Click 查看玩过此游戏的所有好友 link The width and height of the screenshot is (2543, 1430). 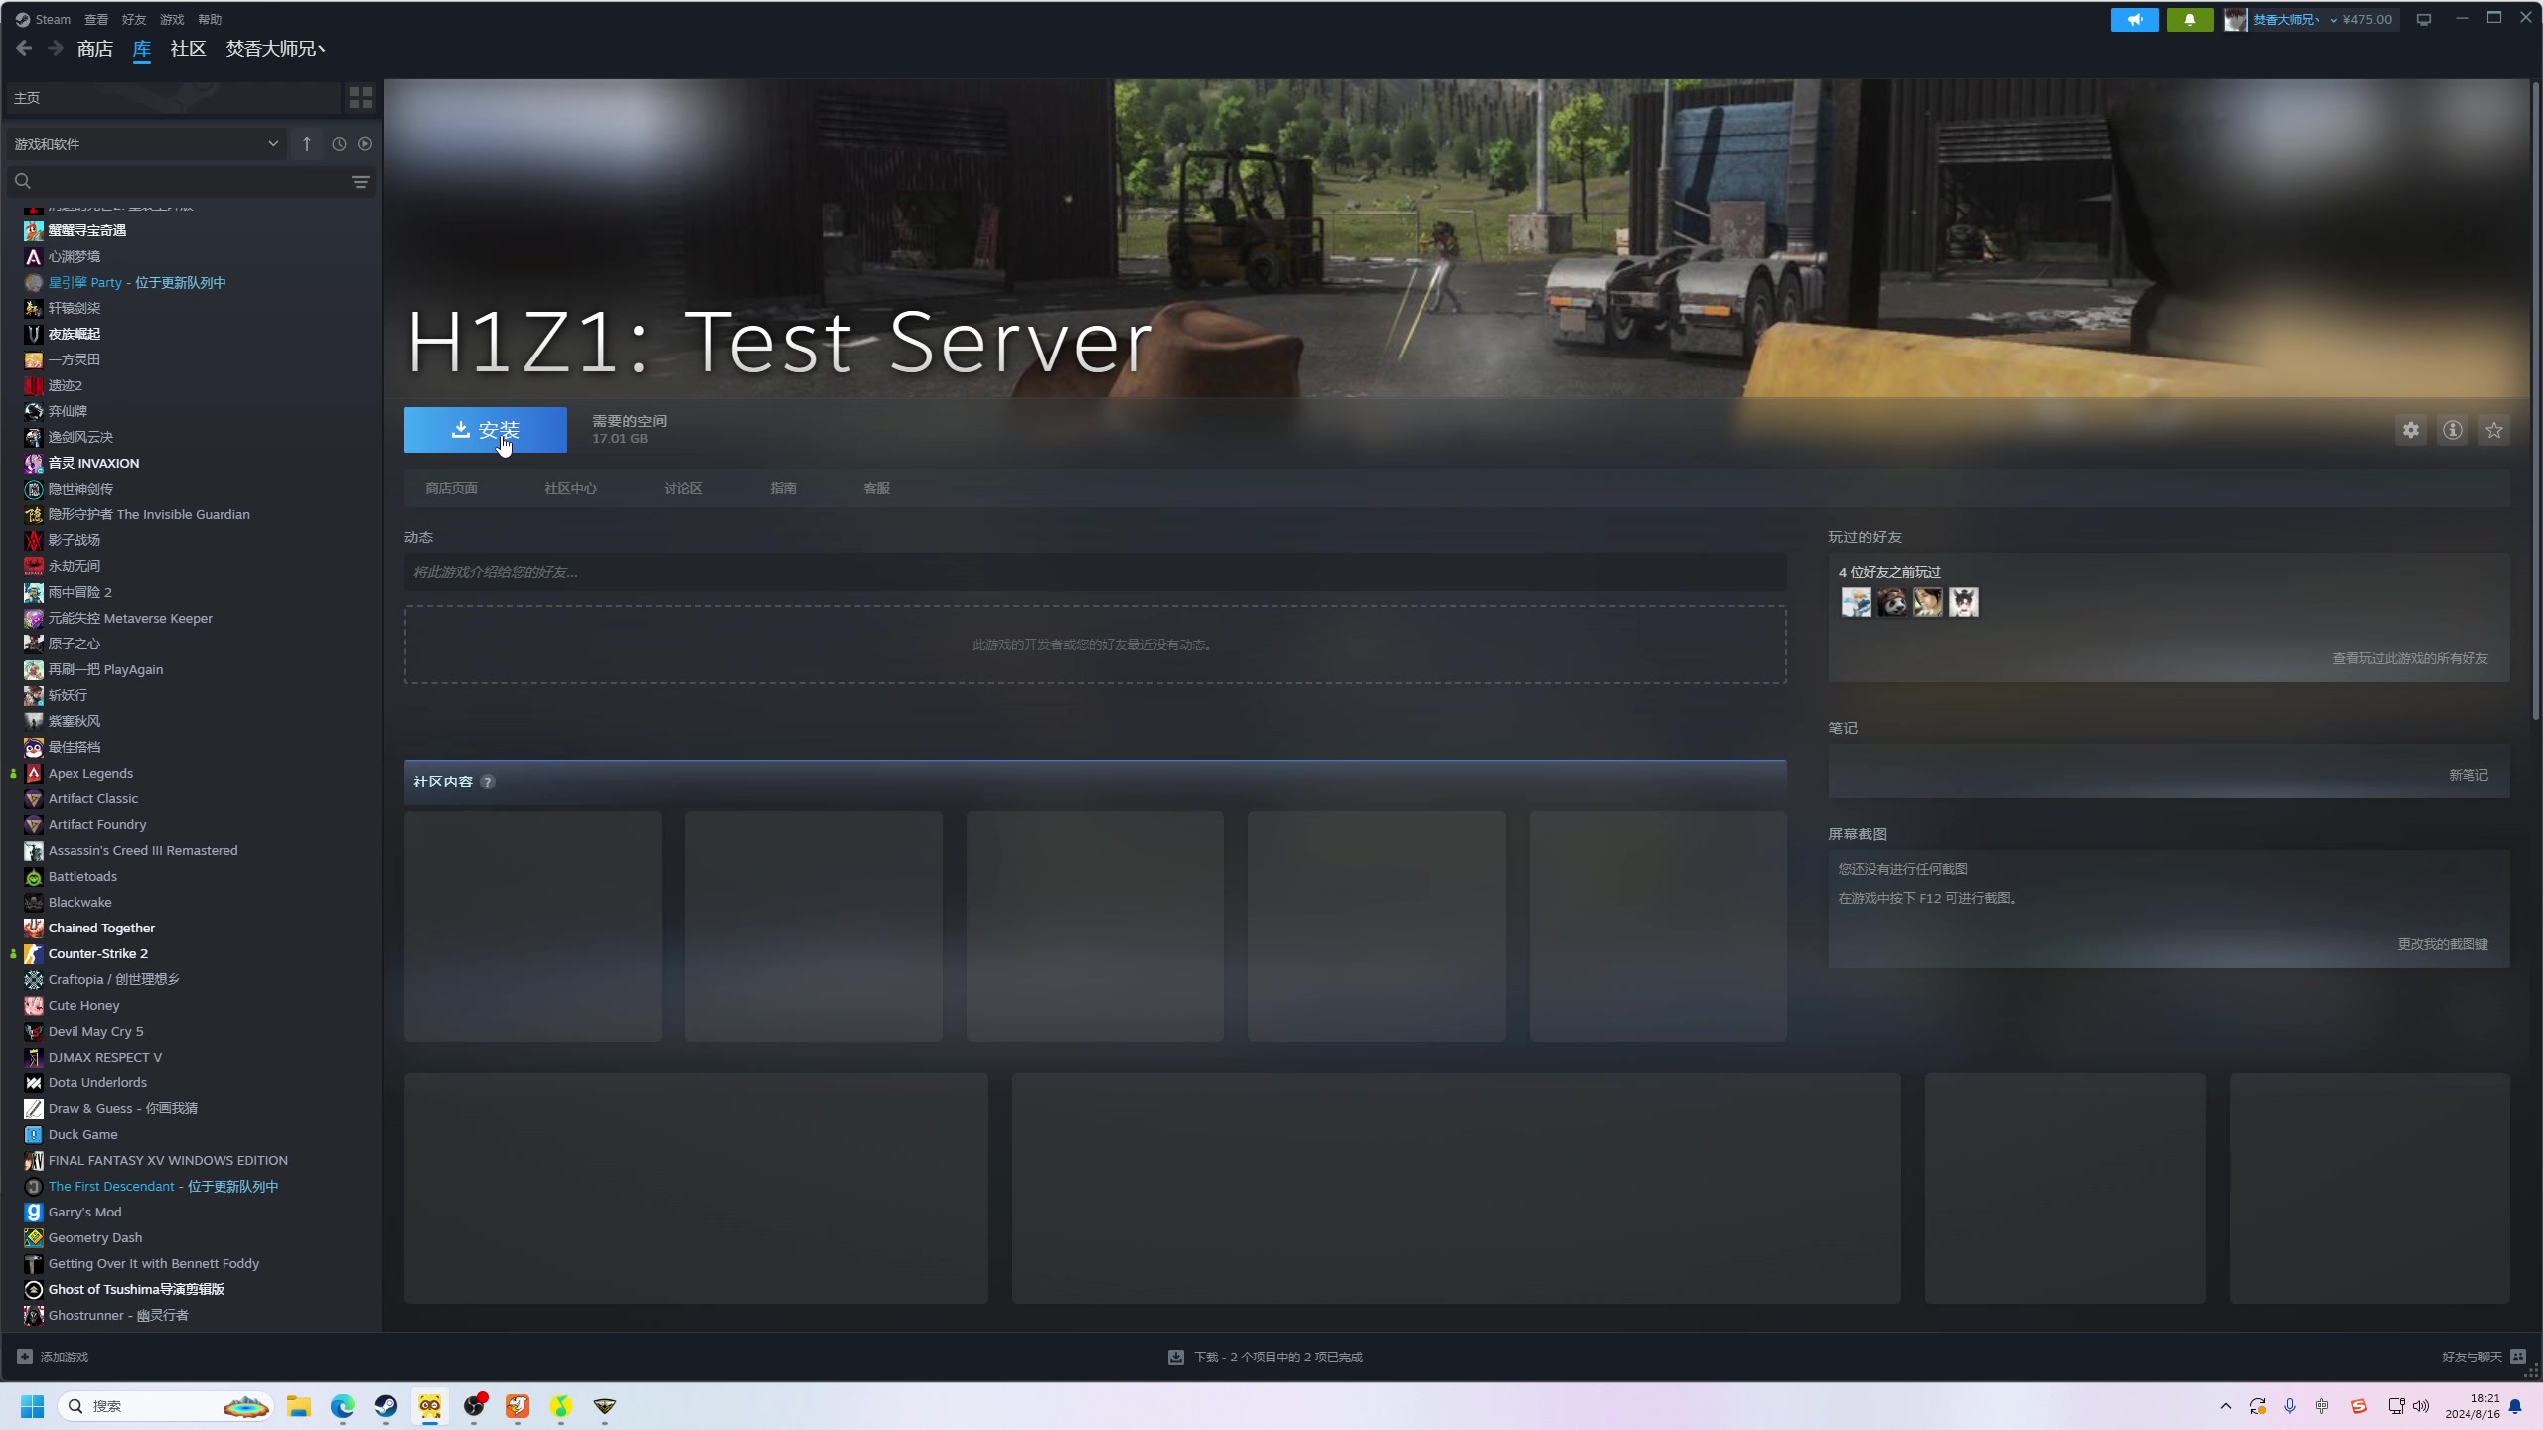coord(2410,658)
